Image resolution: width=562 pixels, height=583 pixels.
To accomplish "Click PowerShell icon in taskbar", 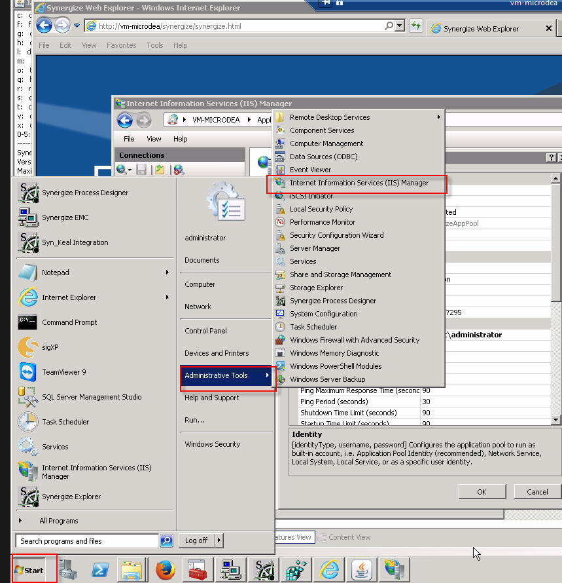I will point(100,570).
